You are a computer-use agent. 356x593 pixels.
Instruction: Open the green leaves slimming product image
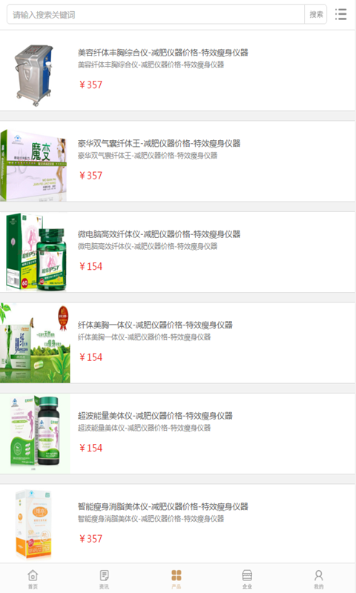coord(35,342)
